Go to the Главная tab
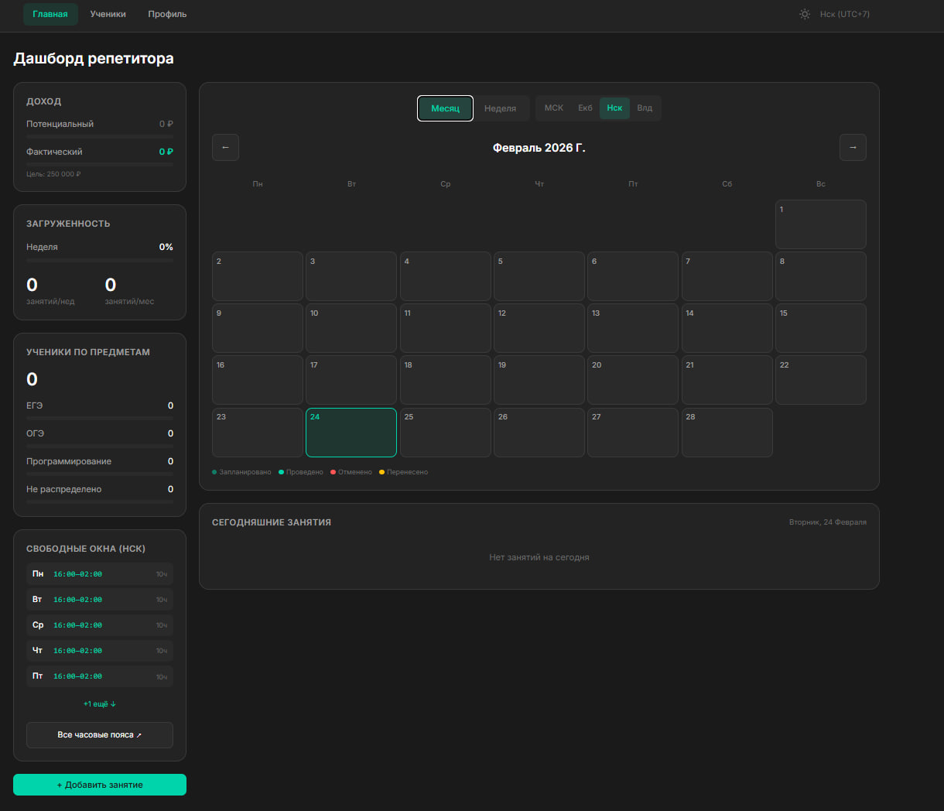This screenshot has height=811, width=944. tap(50, 14)
